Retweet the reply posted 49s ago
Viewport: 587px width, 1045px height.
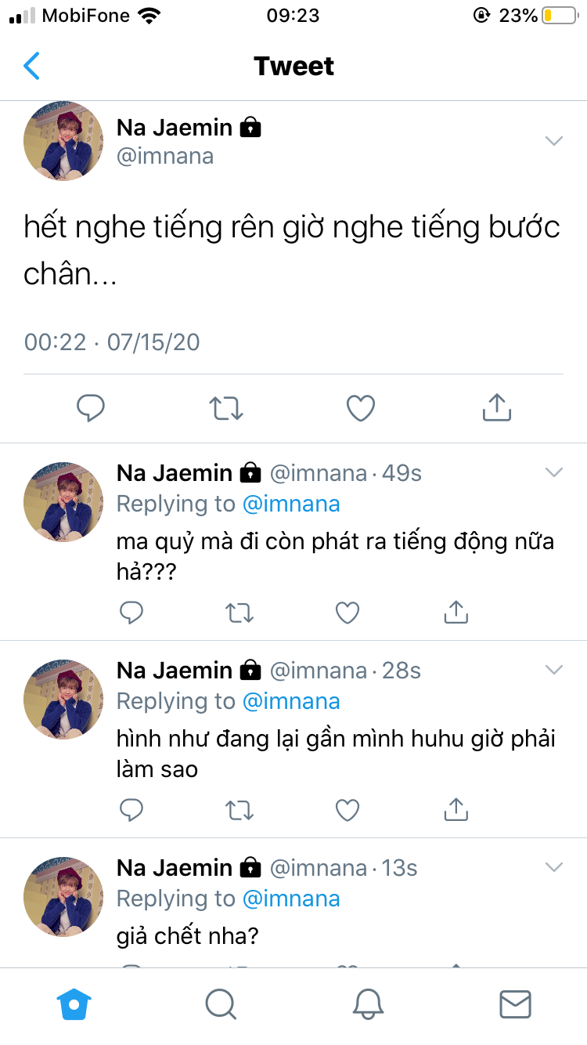(239, 613)
